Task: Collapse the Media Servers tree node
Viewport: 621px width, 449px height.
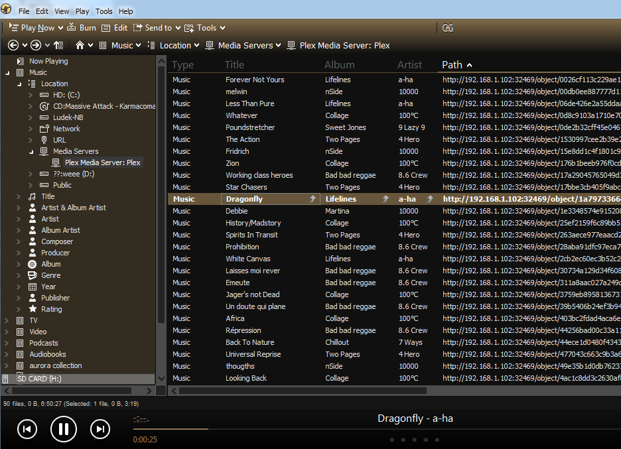Action: (31, 151)
